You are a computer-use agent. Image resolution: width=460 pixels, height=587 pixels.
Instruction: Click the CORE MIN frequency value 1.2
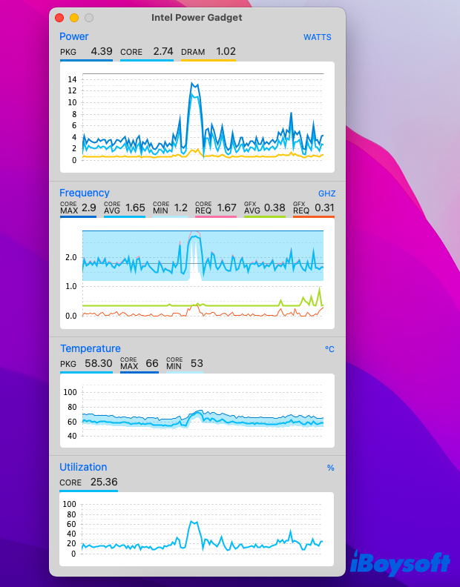181,208
